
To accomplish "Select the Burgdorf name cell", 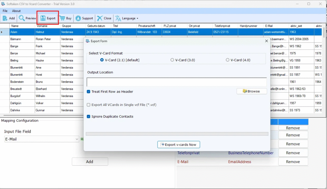I will coord(22,96).
